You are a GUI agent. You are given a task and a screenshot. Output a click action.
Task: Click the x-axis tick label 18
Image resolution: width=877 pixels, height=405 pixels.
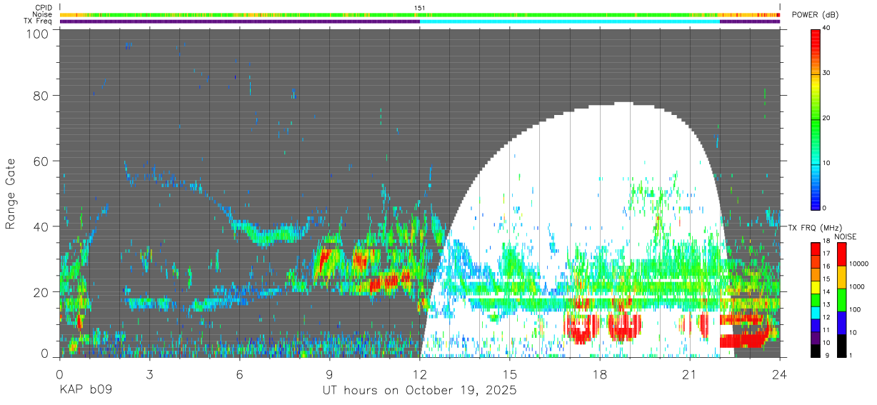pyautogui.click(x=600, y=375)
